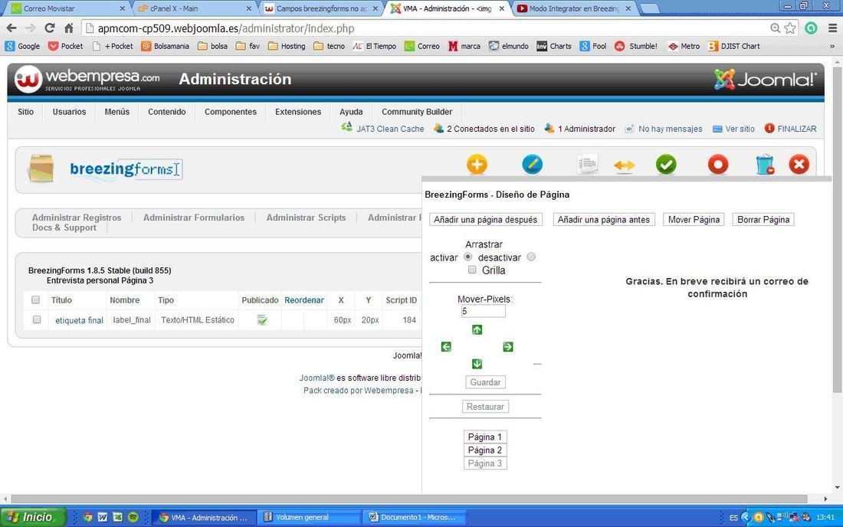Click the Restaurar button
The width and height of the screenshot is (843, 527).
pyautogui.click(x=485, y=407)
